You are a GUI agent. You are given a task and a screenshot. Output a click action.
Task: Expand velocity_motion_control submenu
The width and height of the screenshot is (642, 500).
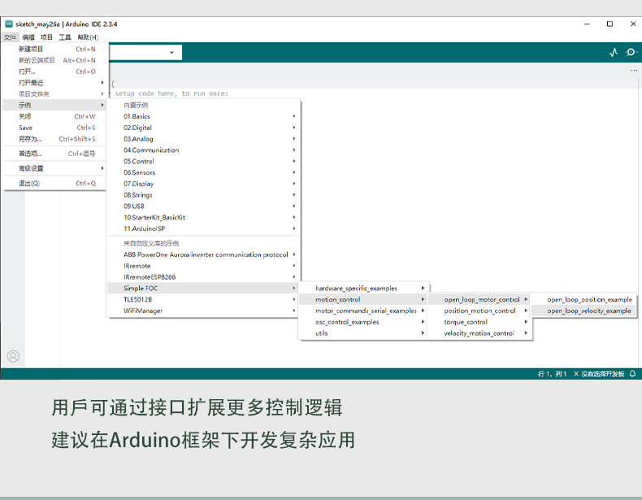pos(479,333)
